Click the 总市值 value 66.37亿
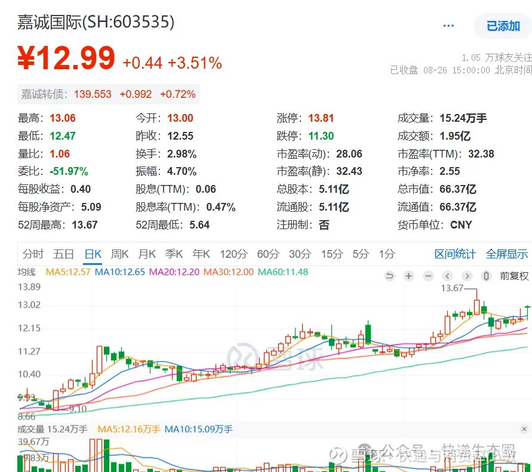The height and width of the screenshot is (472, 532). (458, 189)
